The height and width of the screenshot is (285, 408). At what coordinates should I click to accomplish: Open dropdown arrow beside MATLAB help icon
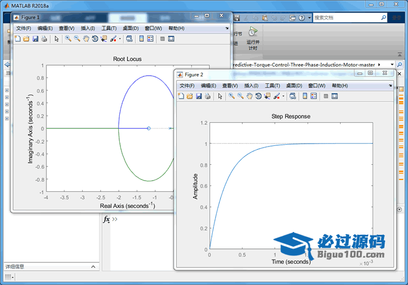click(309, 18)
